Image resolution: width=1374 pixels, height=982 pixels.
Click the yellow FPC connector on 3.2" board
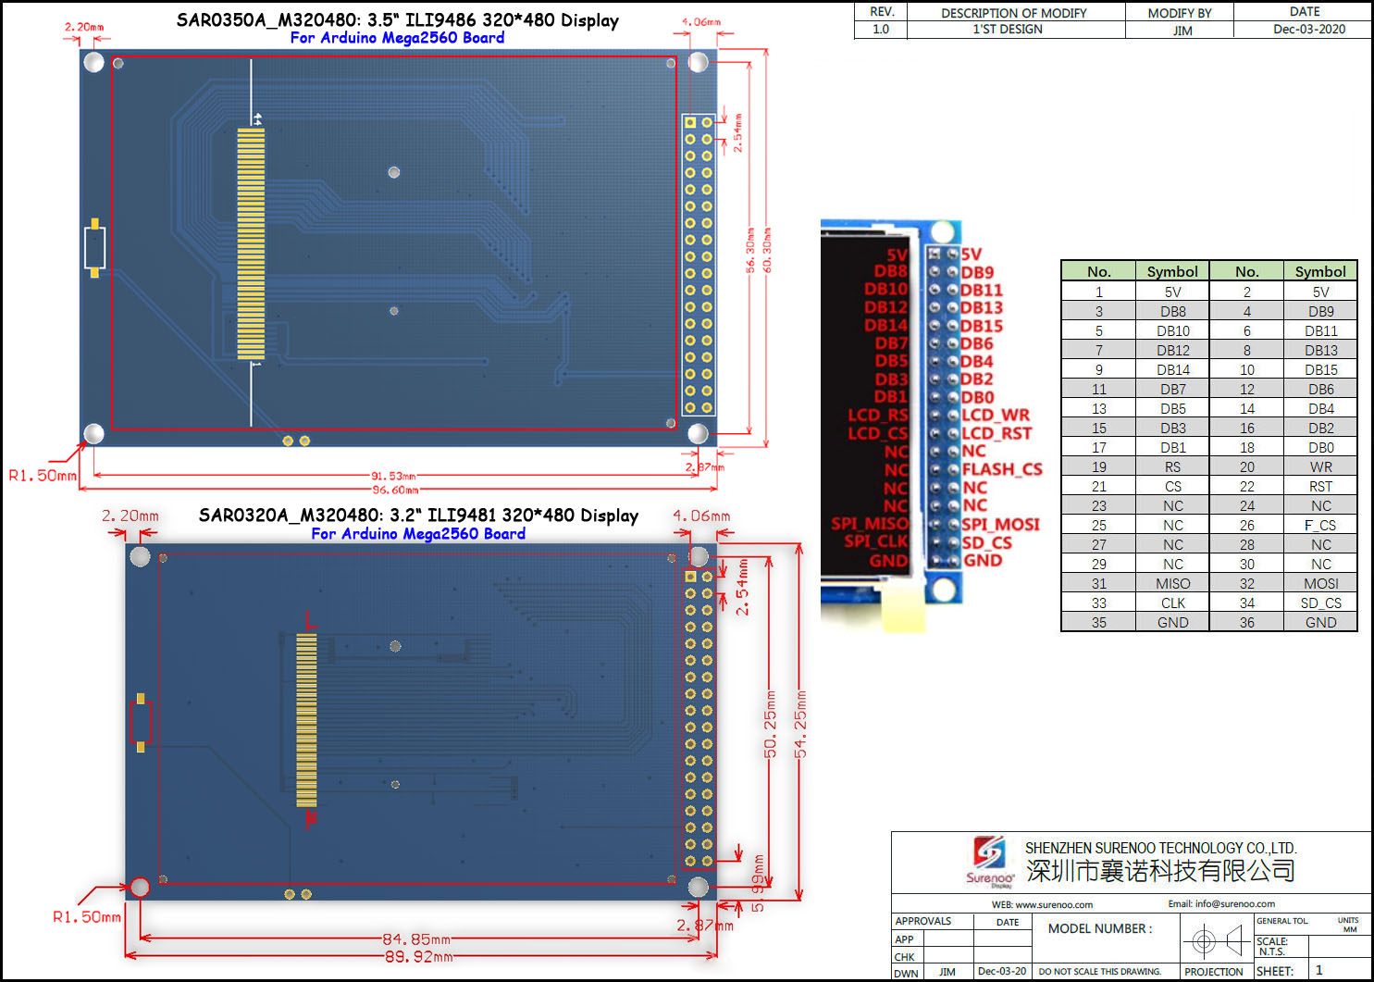[306, 720]
